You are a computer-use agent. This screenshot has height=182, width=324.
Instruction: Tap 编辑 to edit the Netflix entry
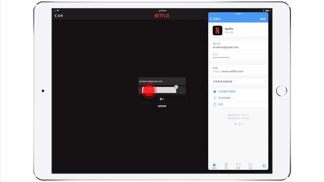(263, 19)
